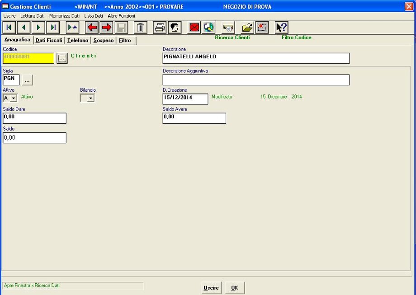This screenshot has width=416, height=295.
Task: Open the Altre Funzioni menu
Action: (x=121, y=16)
